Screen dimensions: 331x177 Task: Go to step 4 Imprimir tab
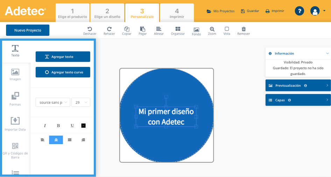[177, 13]
